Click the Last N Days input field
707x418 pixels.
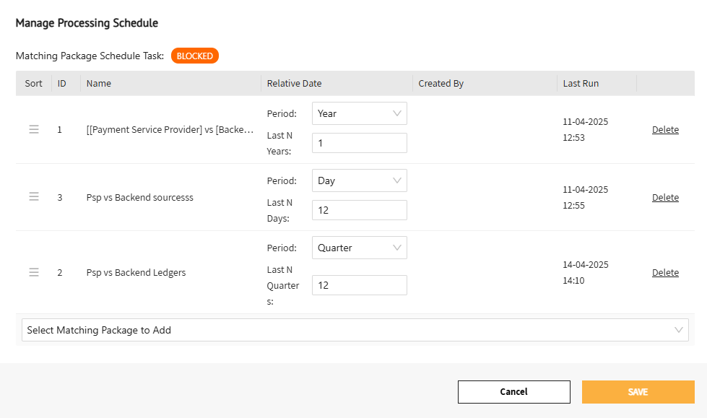coord(359,210)
